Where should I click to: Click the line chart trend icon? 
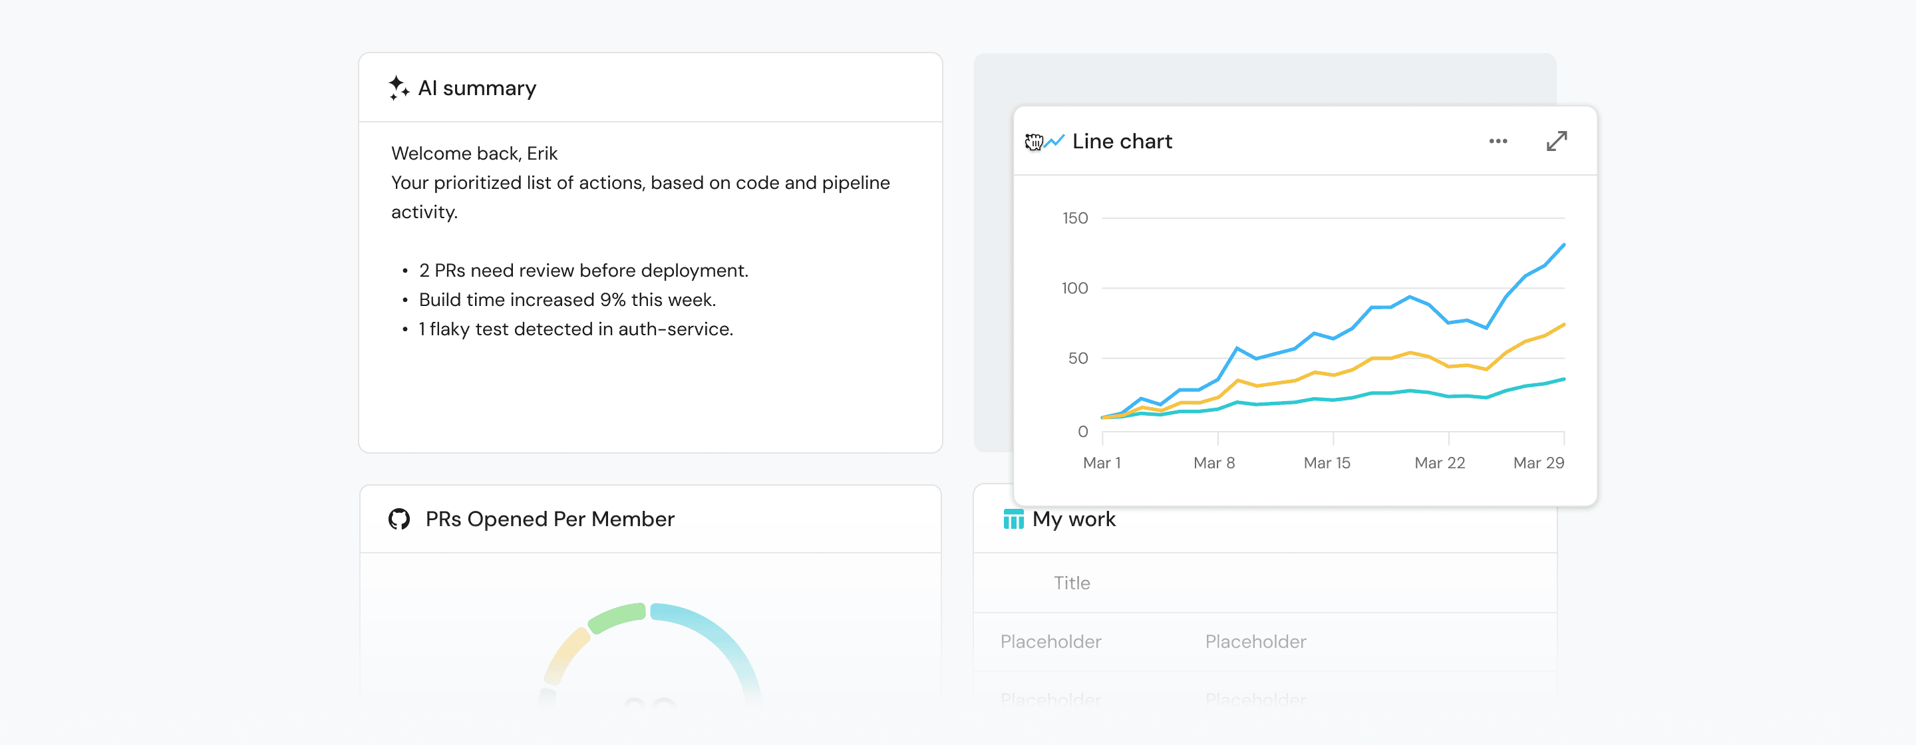coord(1054,141)
